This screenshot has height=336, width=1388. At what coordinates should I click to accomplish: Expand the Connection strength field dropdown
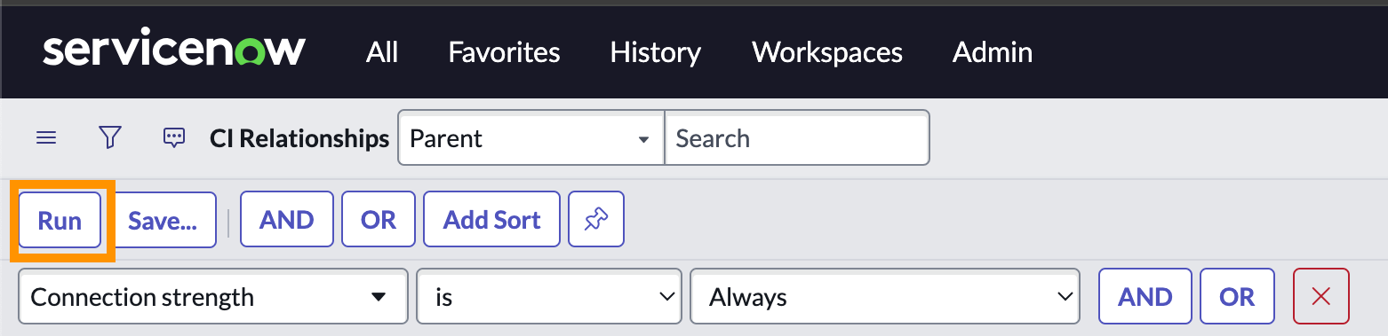point(213,297)
